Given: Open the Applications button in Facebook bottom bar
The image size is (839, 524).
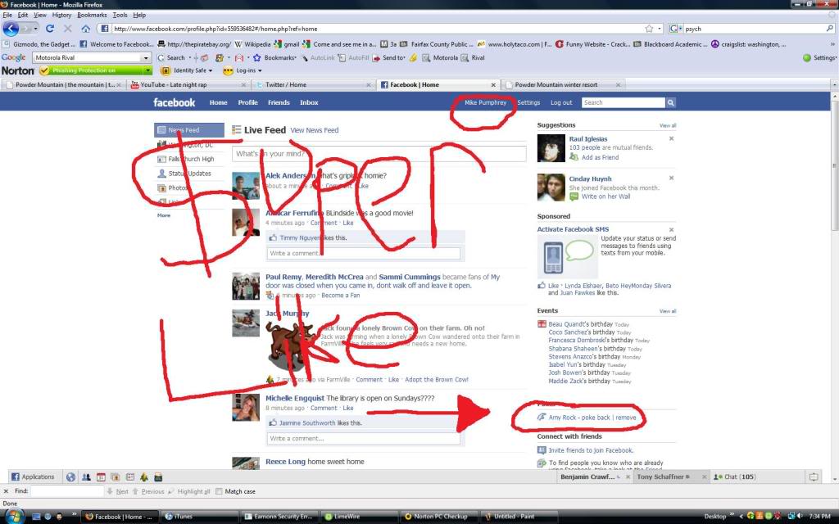Looking at the screenshot, I should [x=33, y=477].
